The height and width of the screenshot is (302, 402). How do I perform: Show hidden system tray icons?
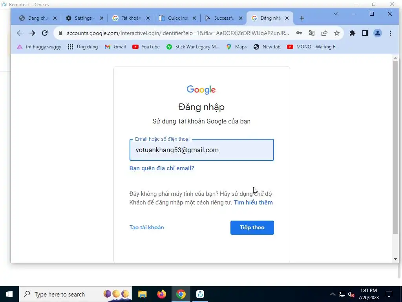point(332,294)
